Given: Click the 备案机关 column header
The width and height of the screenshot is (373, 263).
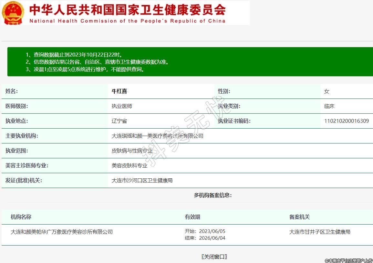Looking at the screenshot, I should [x=299, y=217].
